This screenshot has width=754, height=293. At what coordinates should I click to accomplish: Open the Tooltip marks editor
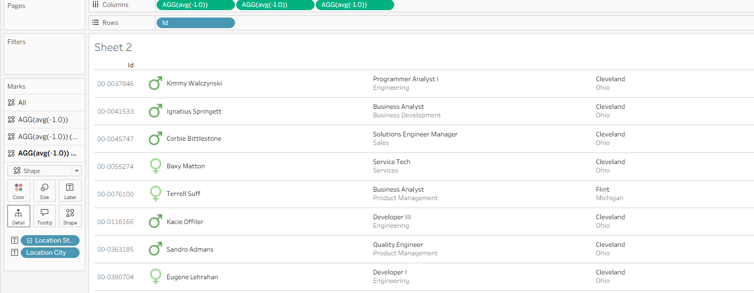tap(45, 216)
